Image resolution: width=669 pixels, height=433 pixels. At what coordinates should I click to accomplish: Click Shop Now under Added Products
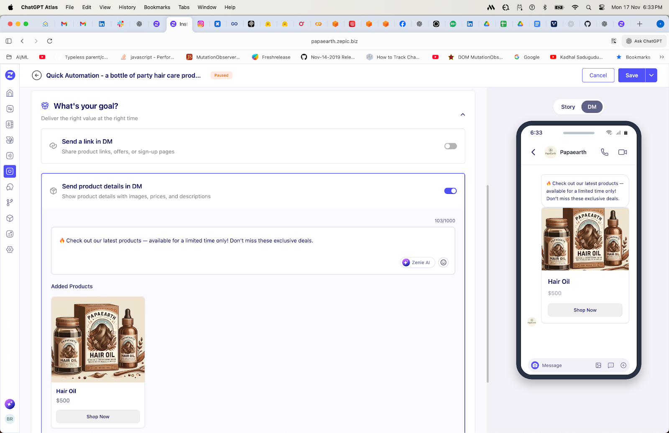point(98,417)
